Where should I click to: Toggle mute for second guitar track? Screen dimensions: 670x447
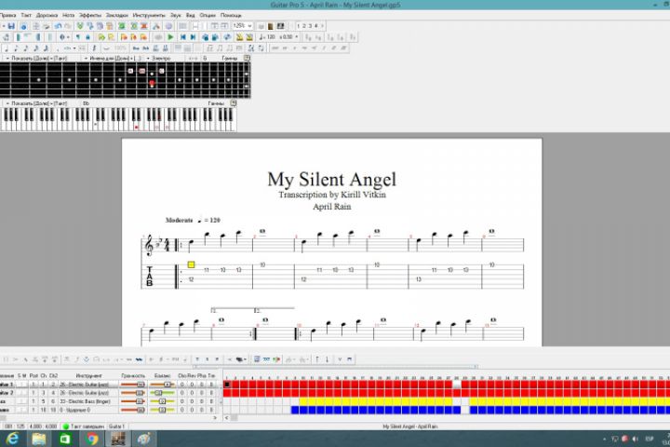[x=25, y=393]
